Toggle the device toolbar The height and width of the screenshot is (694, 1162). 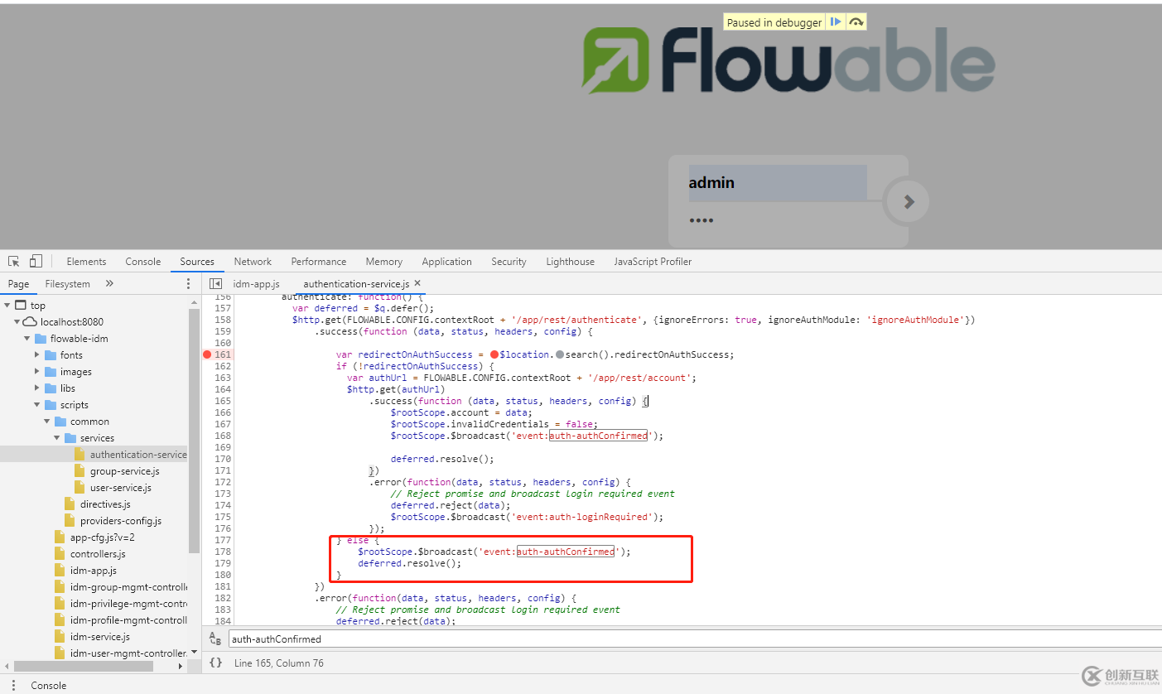click(33, 261)
